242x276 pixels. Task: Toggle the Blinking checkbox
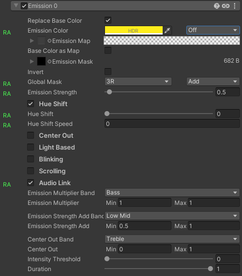point(31,159)
